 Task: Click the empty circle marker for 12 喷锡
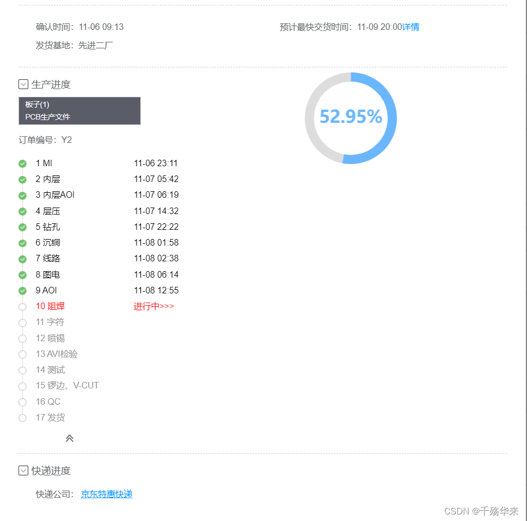click(22, 338)
